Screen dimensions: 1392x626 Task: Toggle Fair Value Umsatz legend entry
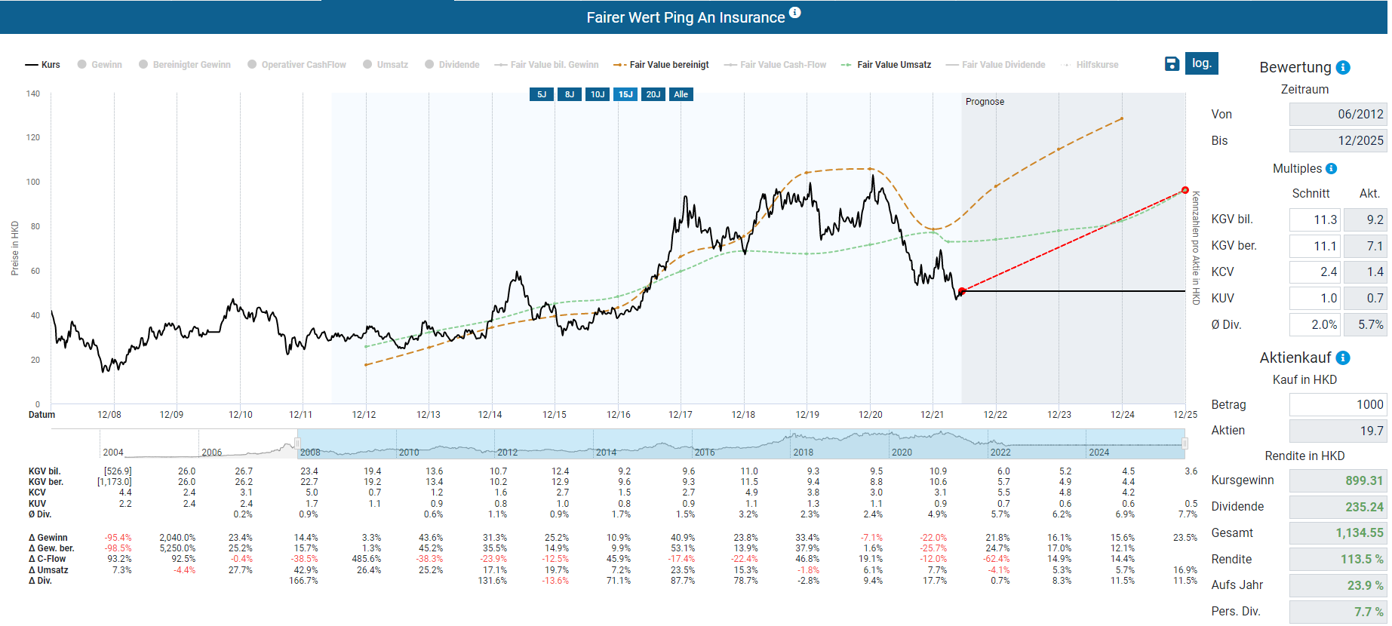(x=886, y=65)
